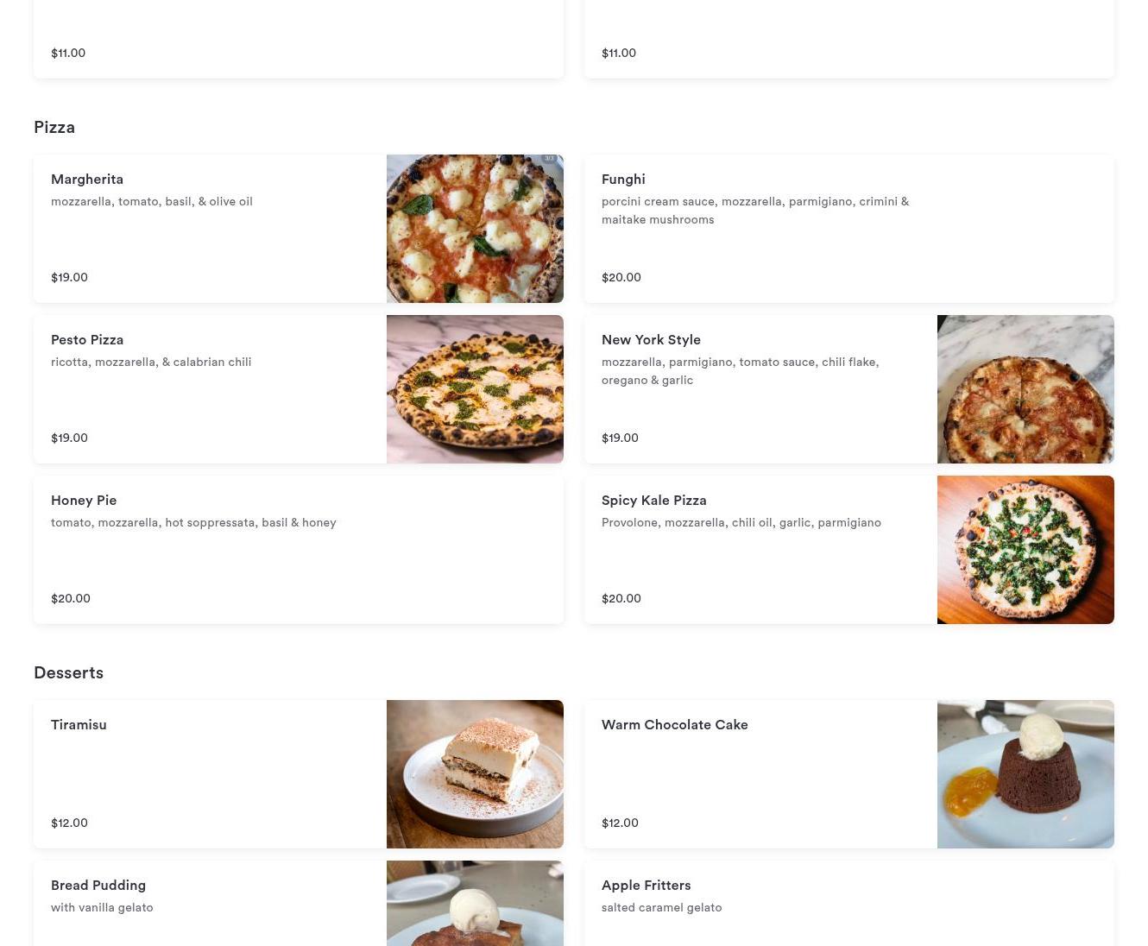Open the Pesto Pizza photo

pyautogui.click(x=475, y=389)
